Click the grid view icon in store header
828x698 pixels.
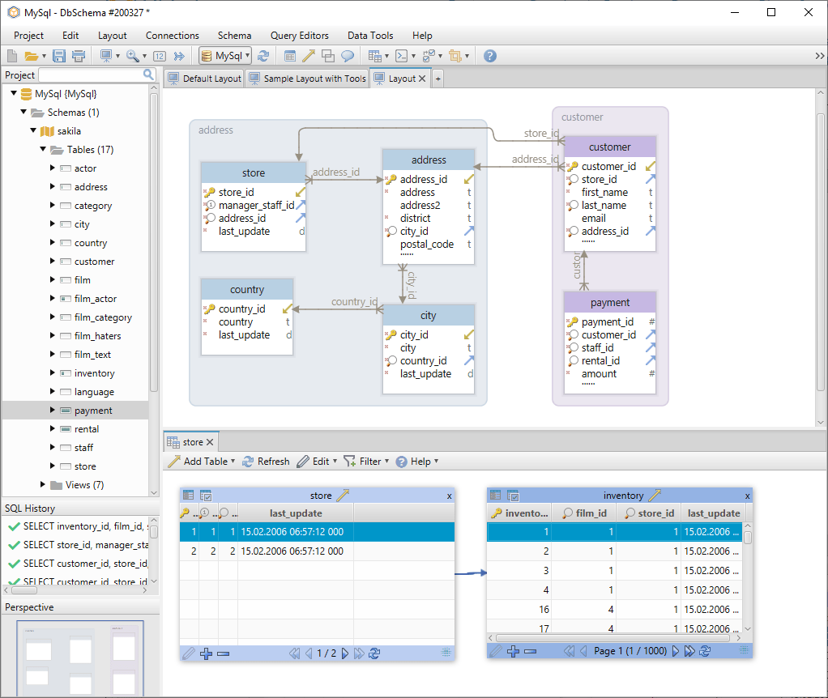point(189,495)
